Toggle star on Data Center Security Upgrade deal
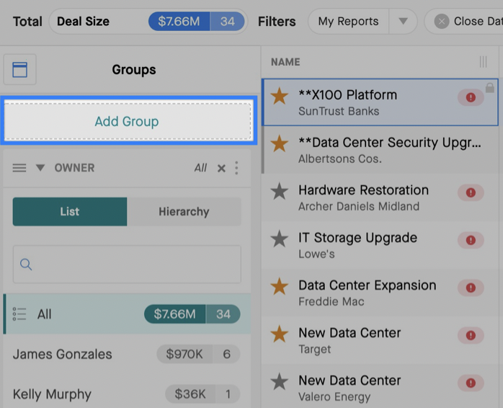Screen dimensions: 503x408 [x=280, y=143]
